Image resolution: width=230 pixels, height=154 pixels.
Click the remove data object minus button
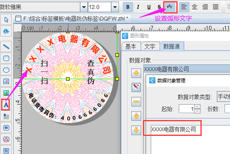(136, 102)
